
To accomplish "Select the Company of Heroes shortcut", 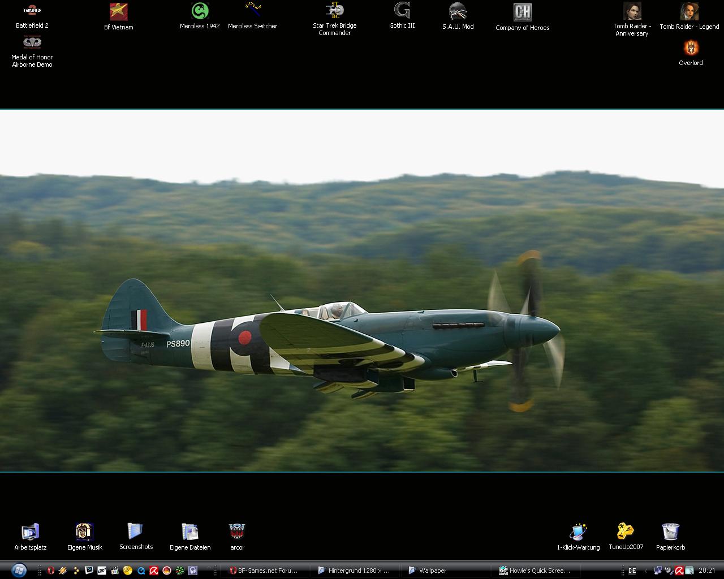I will (x=522, y=12).
